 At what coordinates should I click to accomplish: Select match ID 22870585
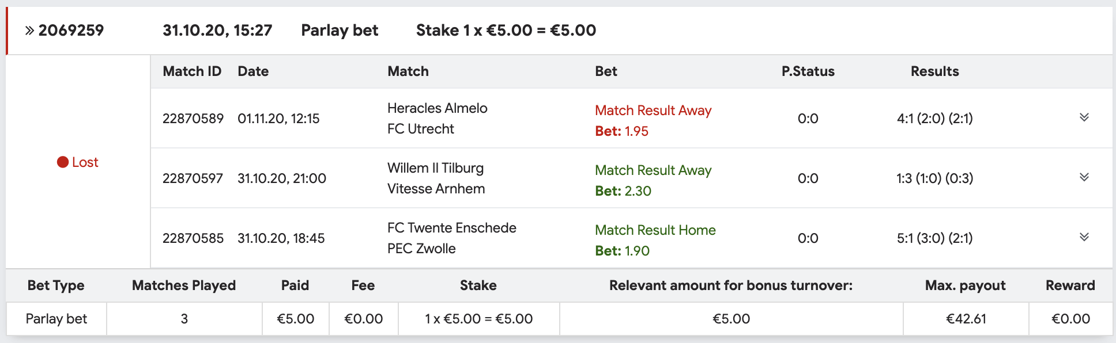coord(193,238)
